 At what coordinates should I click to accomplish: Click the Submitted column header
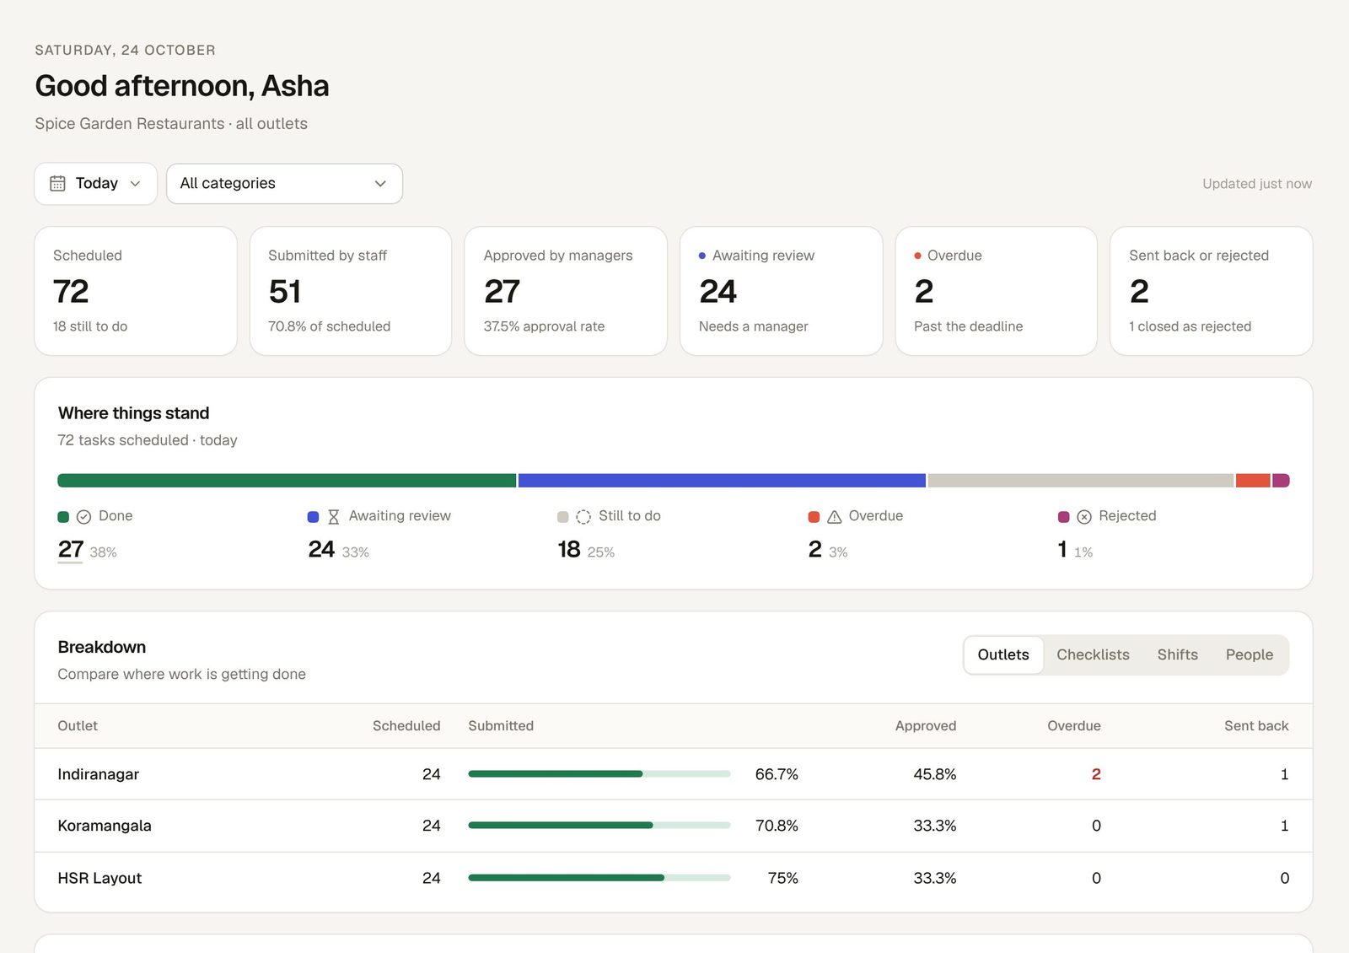(501, 726)
